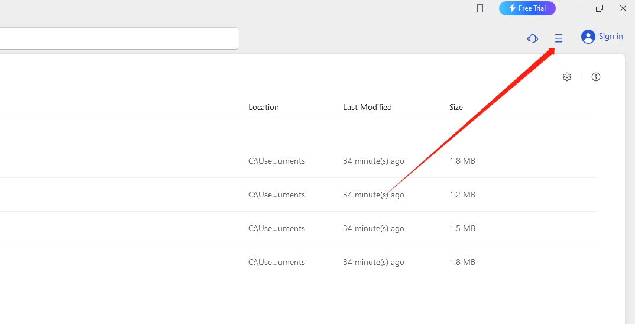This screenshot has width=635, height=324.
Task: Click the lightning bolt on Free Trial
Action: coord(512,8)
